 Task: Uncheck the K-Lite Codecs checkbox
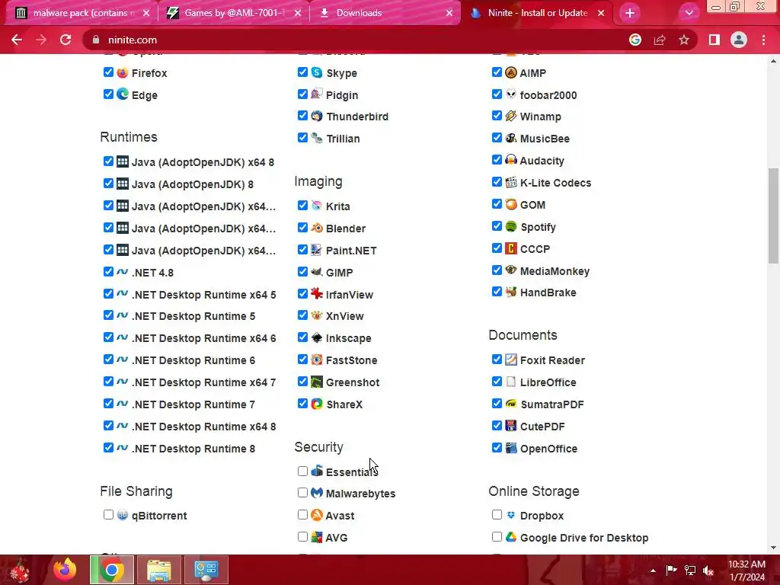tap(497, 182)
